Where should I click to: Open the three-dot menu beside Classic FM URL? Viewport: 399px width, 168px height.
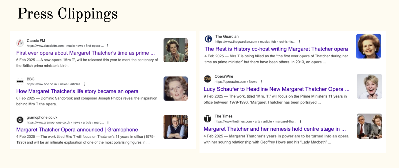pos(108,46)
